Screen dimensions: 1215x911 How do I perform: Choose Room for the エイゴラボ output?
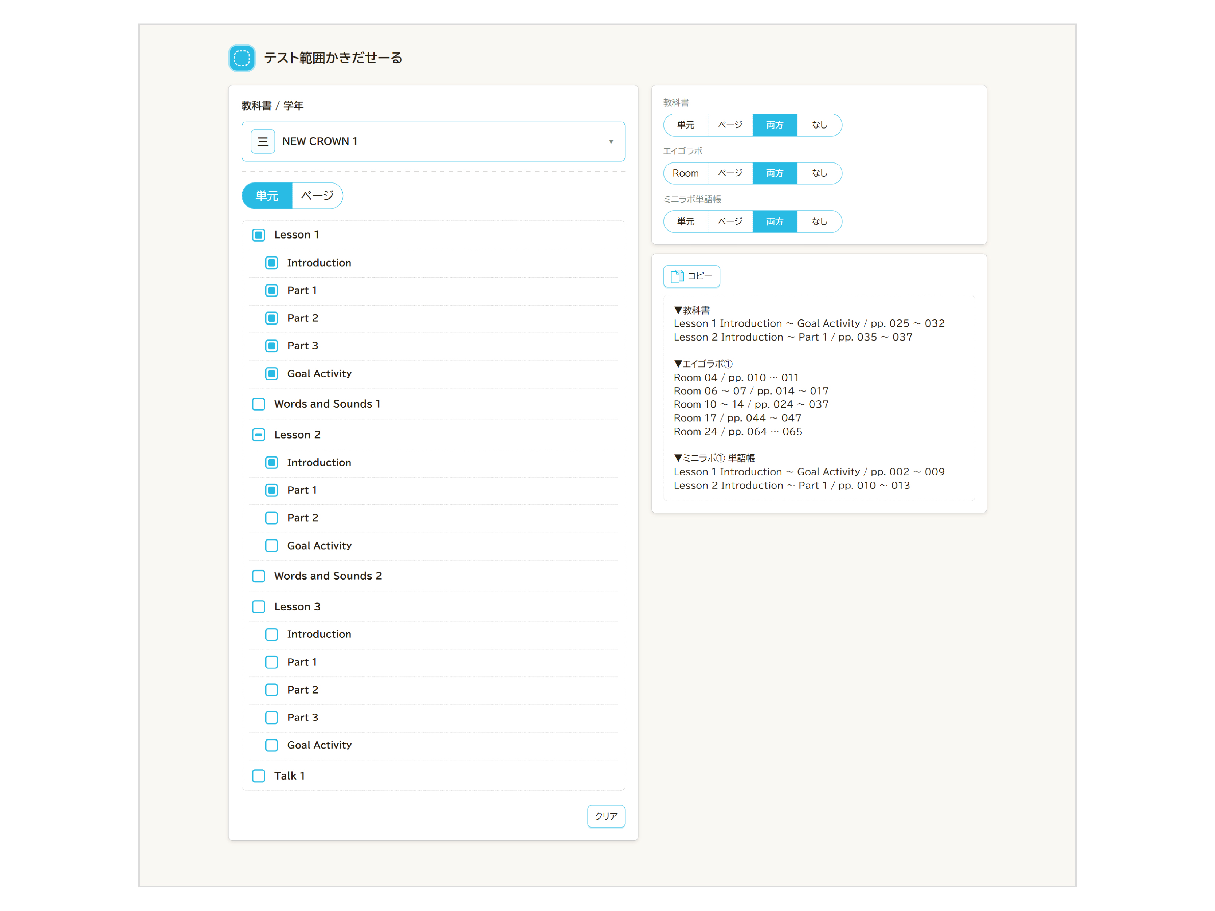point(686,173)
